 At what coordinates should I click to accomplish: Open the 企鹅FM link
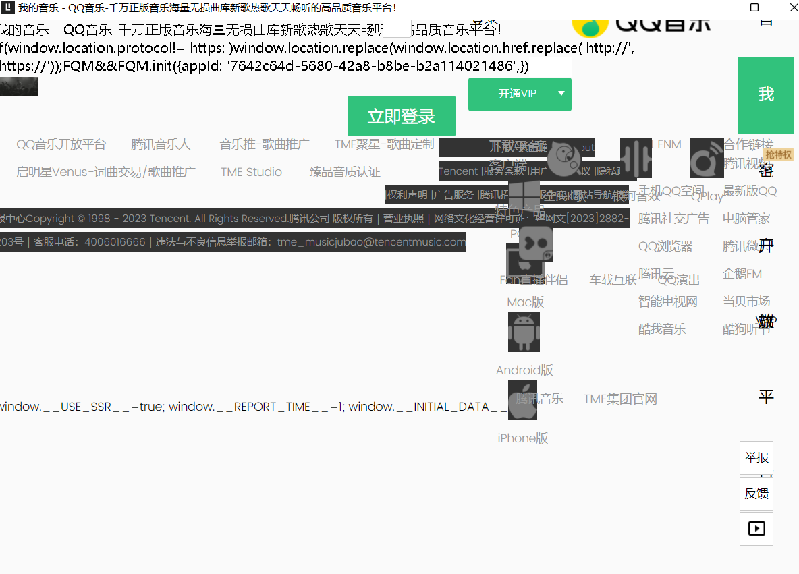click(742, 274)
